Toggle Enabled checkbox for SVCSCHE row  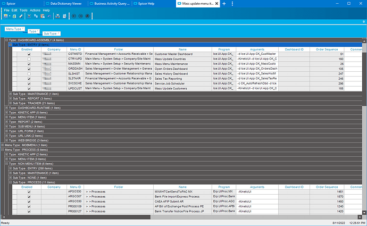click(x=29, y=84)
